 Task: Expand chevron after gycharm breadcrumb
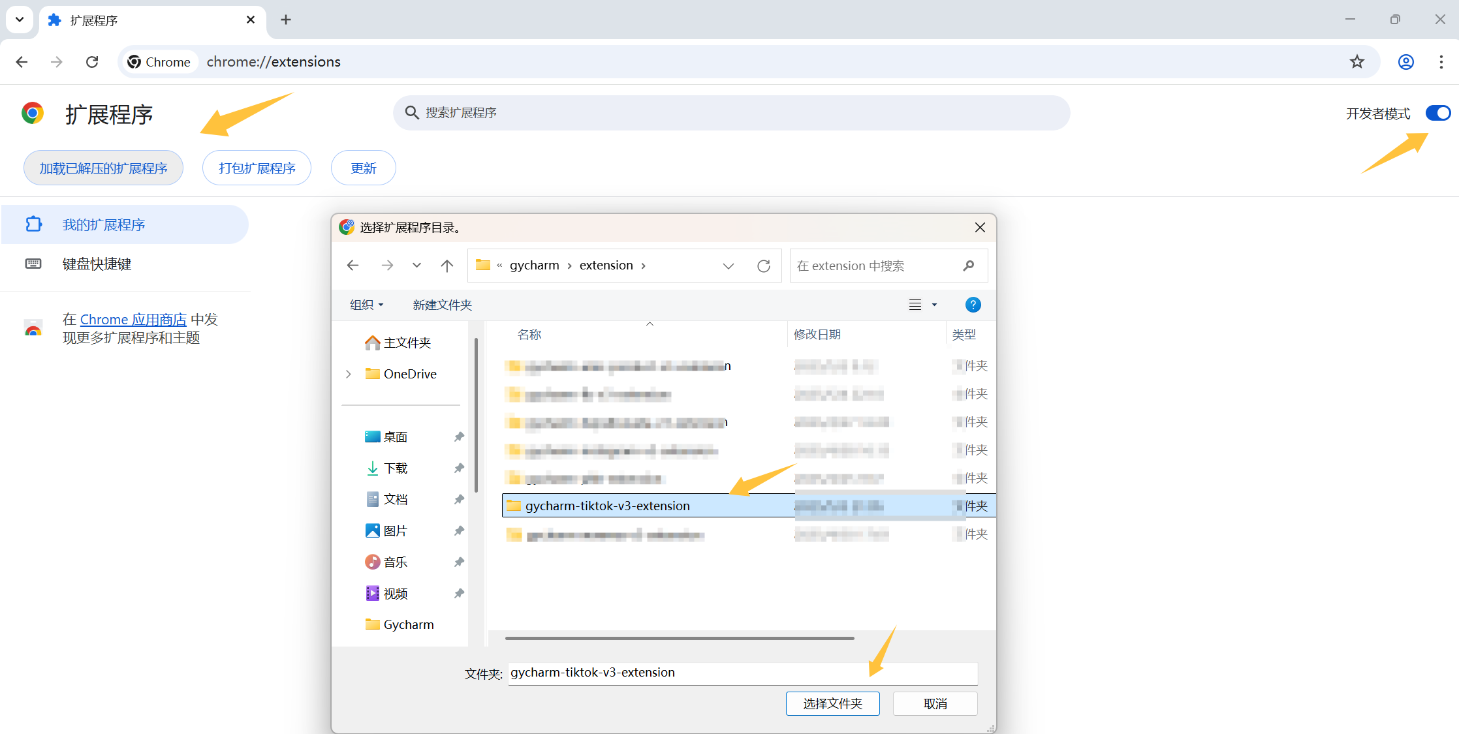coord(570,266)
